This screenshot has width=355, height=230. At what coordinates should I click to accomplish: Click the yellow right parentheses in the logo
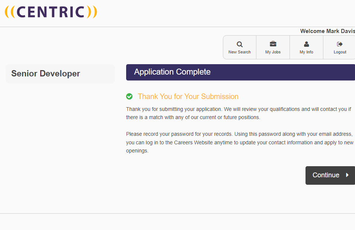pos(92,12)
